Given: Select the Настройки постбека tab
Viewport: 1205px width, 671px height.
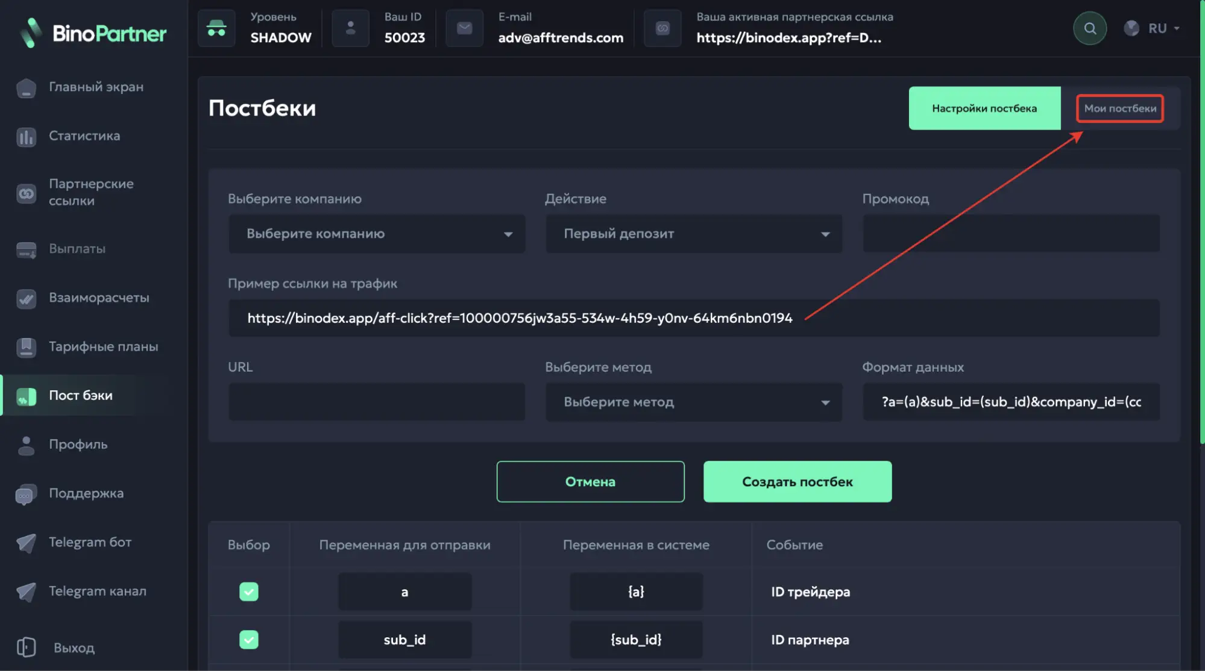Looking at the screenshot, I should click(984, 108).
